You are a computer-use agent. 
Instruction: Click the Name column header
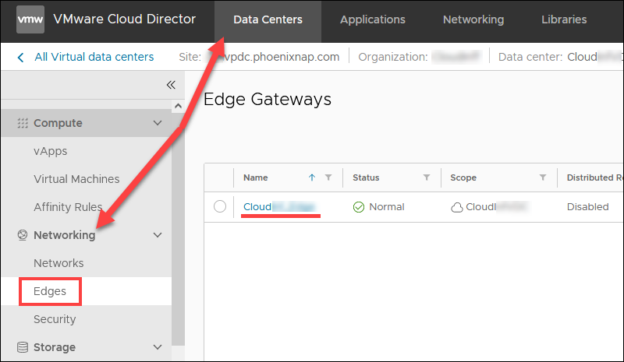click(x=256, y=177)
